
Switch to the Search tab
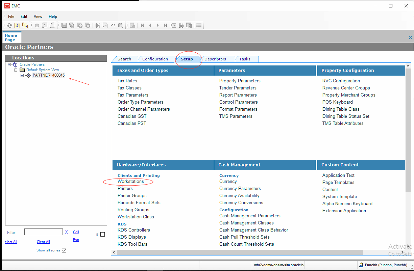(124, 59)
